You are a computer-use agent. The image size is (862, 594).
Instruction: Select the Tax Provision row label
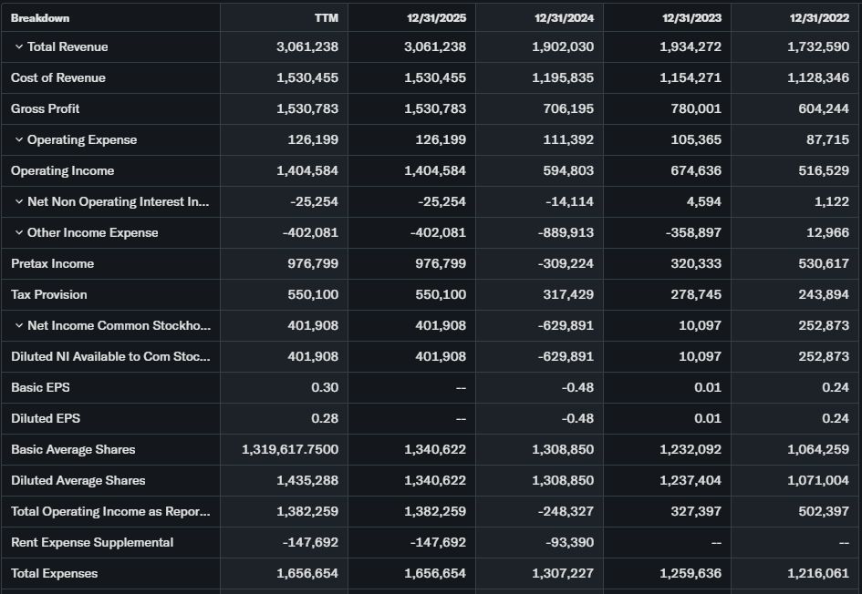[49, 295]
